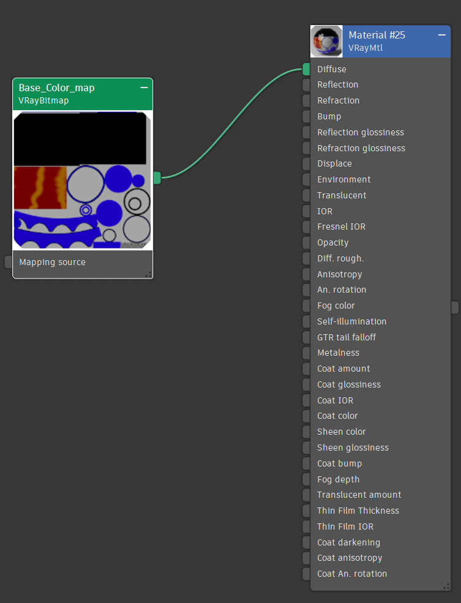Click the Mapping source input socket

click(9, 262)
